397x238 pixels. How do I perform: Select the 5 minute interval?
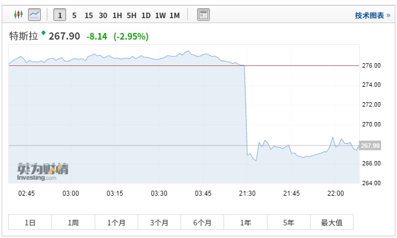point(74,15)
